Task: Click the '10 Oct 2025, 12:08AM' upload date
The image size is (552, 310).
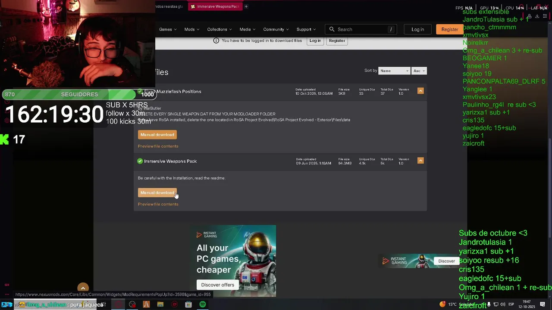Action: coord(314,93)
